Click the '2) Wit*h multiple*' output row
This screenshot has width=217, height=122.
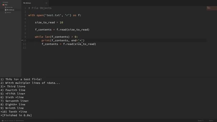tap(30, 83)
